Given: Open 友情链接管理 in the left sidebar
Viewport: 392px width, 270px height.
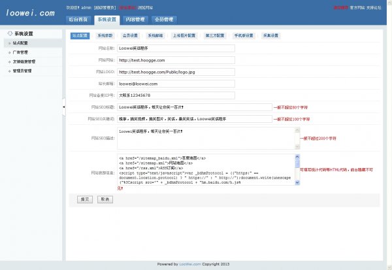Looking at the screenshot, I should [33, 61].
